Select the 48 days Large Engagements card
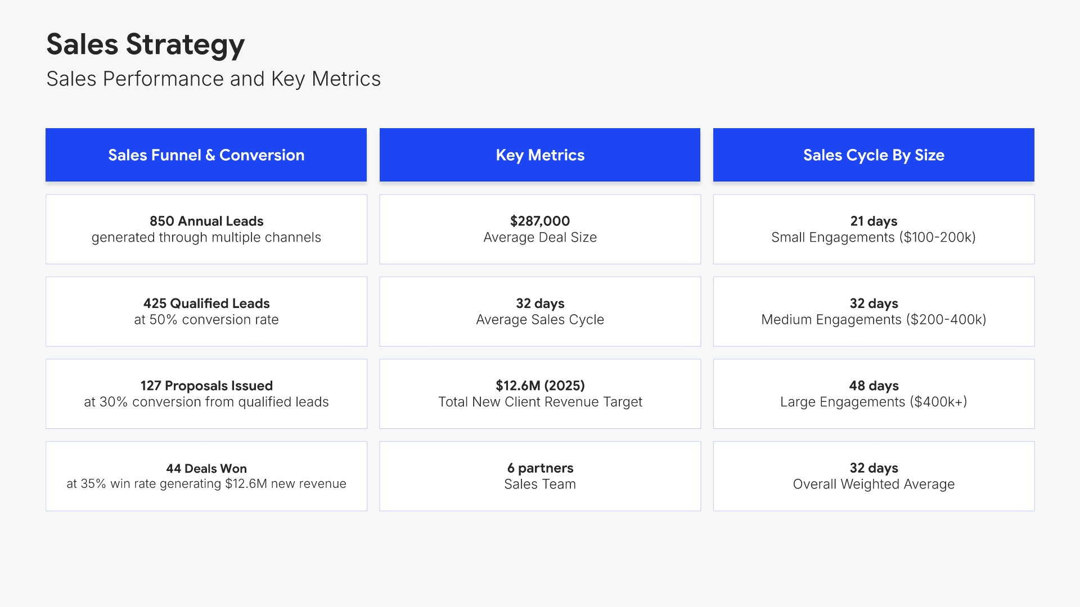Screen dimensions: 1080x607 point(874,393)
